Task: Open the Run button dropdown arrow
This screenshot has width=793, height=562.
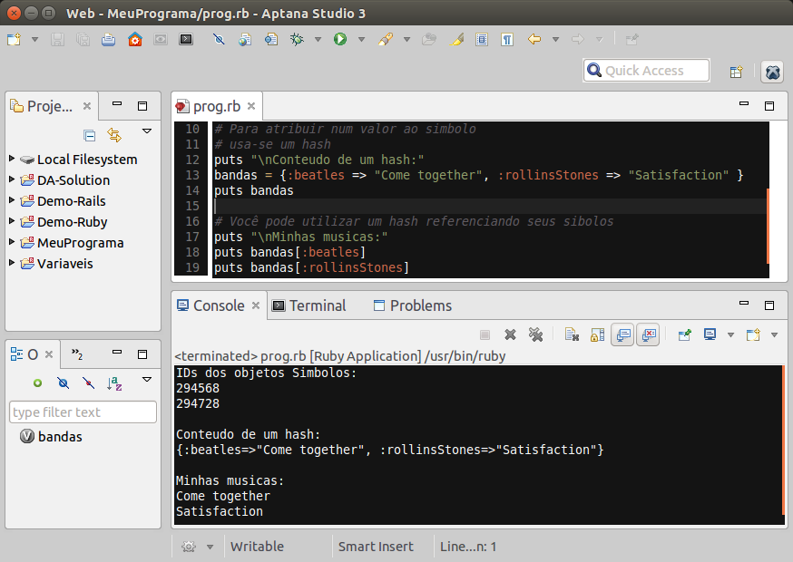Action: [x=361, y=40]
